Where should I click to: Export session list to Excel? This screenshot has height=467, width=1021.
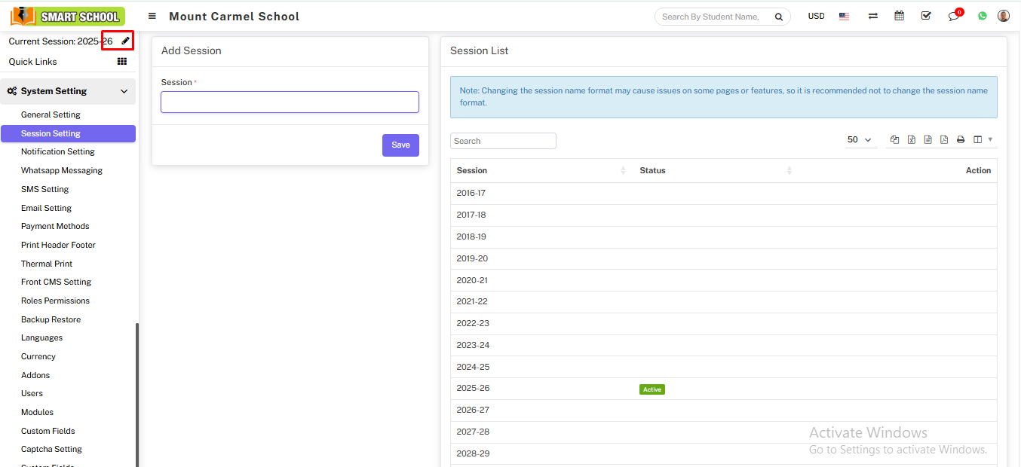911,140
